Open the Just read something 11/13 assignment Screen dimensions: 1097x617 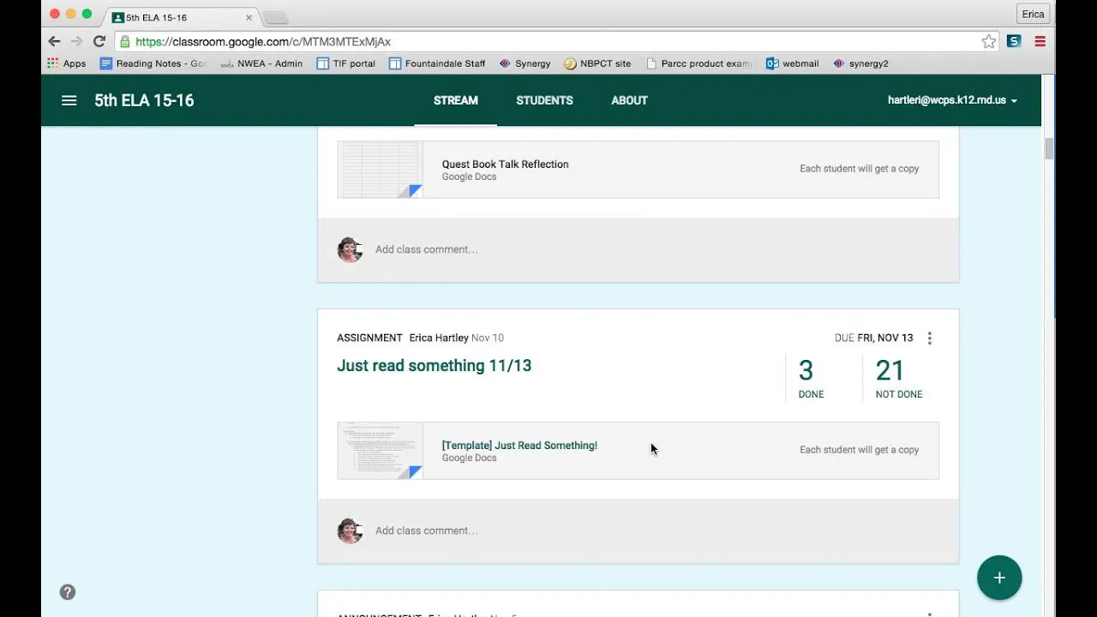(435, 366)
